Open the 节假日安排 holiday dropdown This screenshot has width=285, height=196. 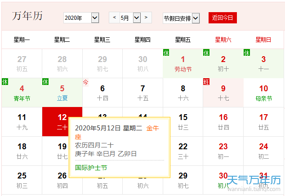click(x=181, y=18)
